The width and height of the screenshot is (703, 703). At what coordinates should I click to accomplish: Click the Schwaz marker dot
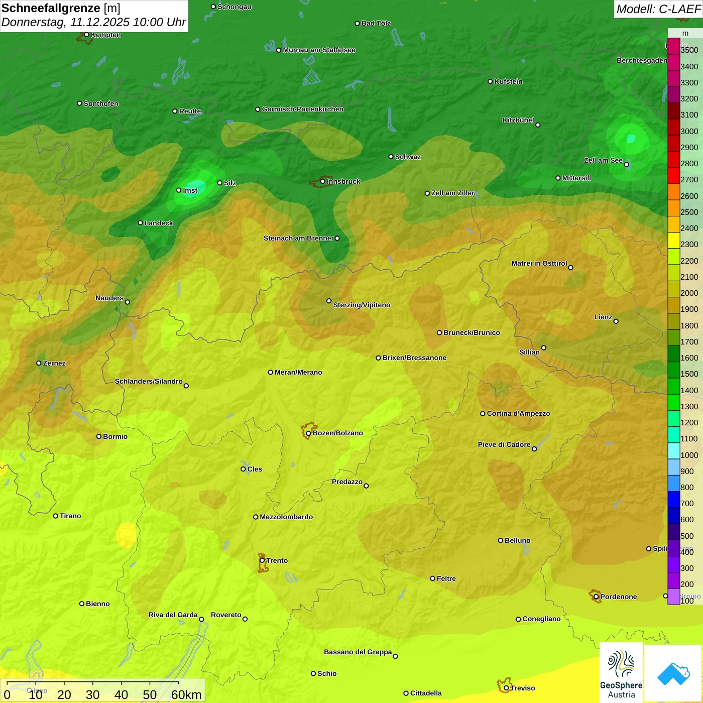click(x=391, y=157)
